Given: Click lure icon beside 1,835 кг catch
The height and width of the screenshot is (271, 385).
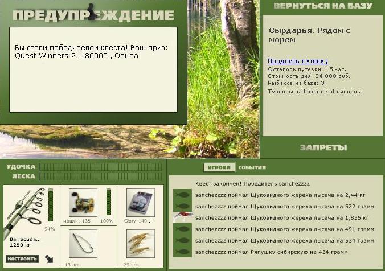Looking at the screenshot, I should [x=182, y=217].
